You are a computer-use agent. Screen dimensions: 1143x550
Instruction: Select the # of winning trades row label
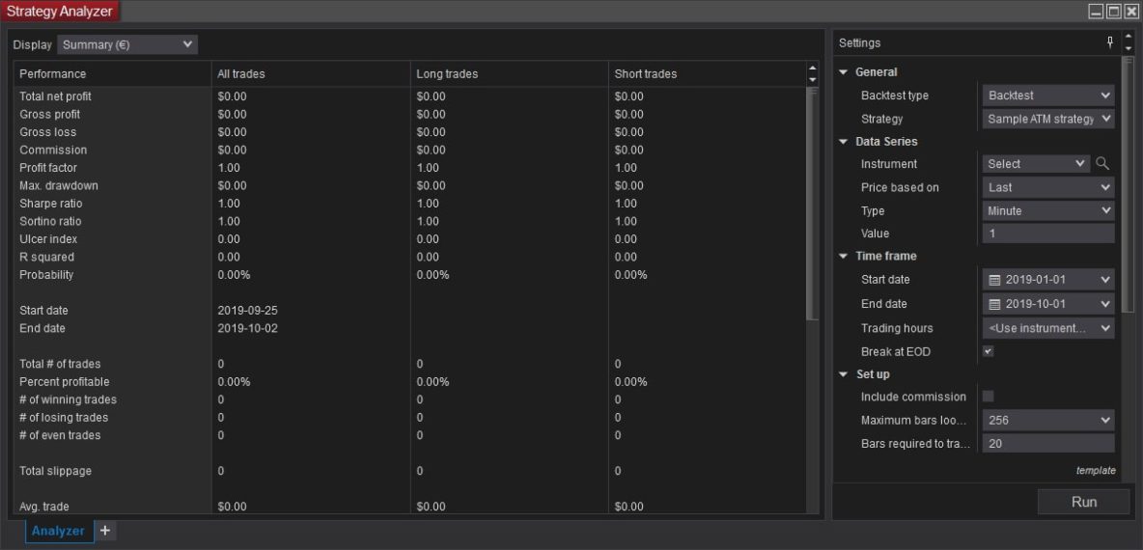pyautogui.click(x=68, y=399)
